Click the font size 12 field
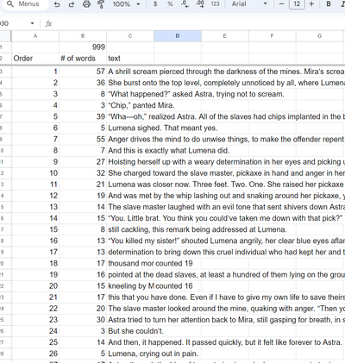This screenshot has width=345, height=363. tap(297, 4)
